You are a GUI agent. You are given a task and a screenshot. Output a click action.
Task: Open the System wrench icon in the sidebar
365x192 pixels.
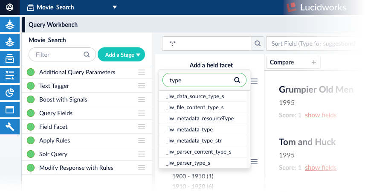[10, 126]
